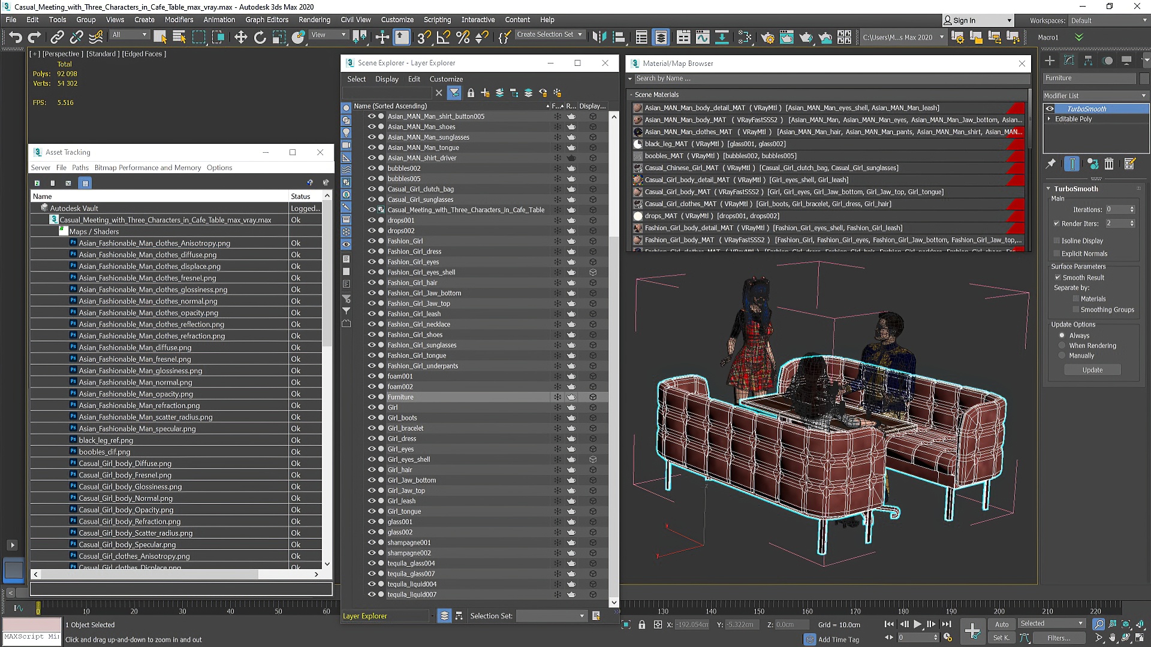Click the Play Animation button

(x=917, y=624)
